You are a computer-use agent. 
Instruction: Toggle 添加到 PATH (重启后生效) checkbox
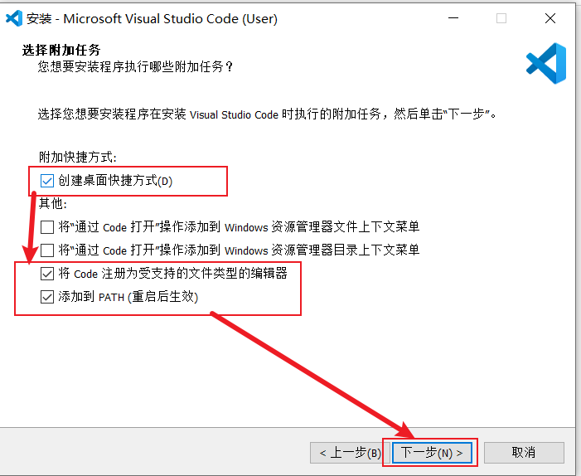click(47, 297)
